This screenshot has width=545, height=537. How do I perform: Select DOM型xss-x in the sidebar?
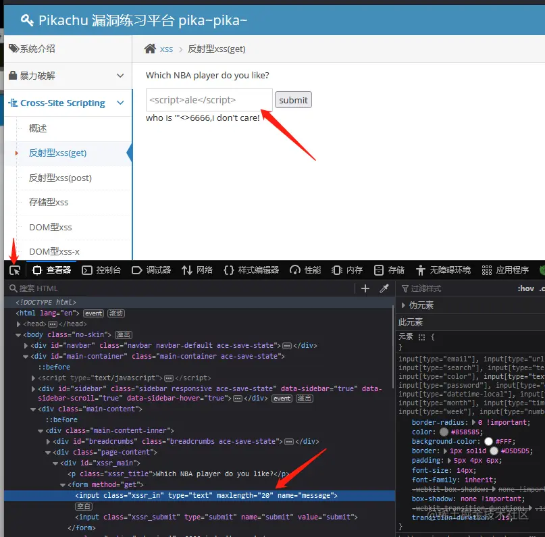coord(54,252)
